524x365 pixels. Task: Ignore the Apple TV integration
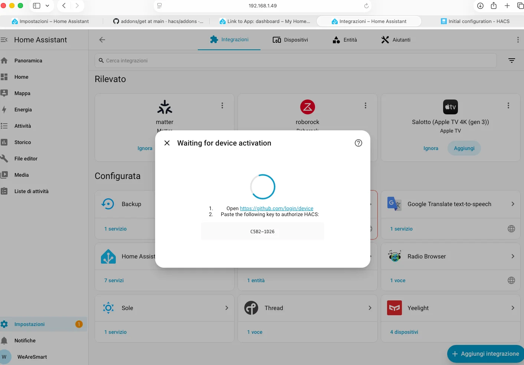point(431,148)
